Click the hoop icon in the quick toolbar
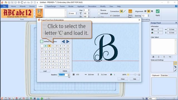 [x=22, y=2]
